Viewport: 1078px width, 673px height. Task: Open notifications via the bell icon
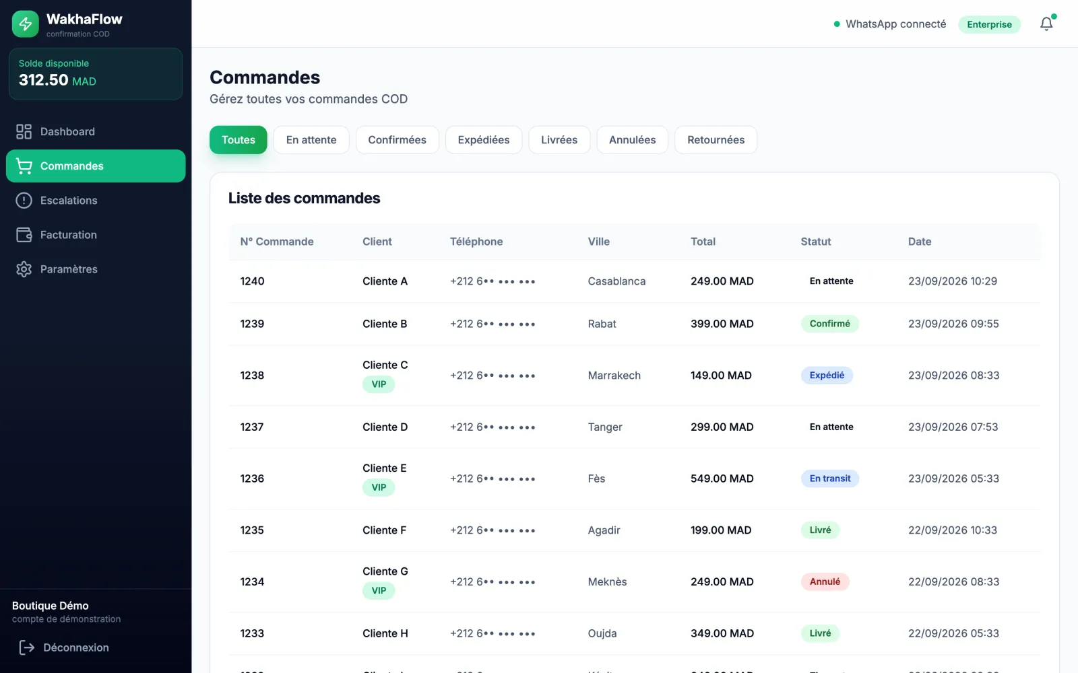click(1046, 24)
